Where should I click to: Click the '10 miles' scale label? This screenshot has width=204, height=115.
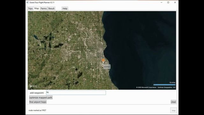pyautogui.click(x=172, y=82)
